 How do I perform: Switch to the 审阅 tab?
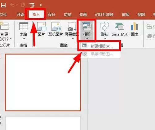125,15
